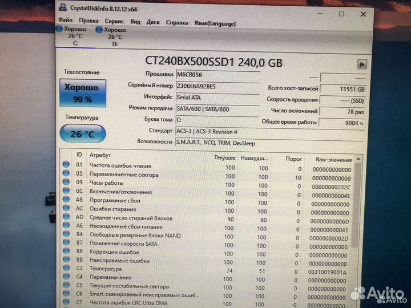The image size is (411, 308).
Task: Open the Язык(Language) menu
Action: pyautogui.click(x=215, y=23)
